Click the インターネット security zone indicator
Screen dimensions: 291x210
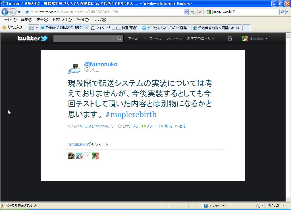click(215, 205)
